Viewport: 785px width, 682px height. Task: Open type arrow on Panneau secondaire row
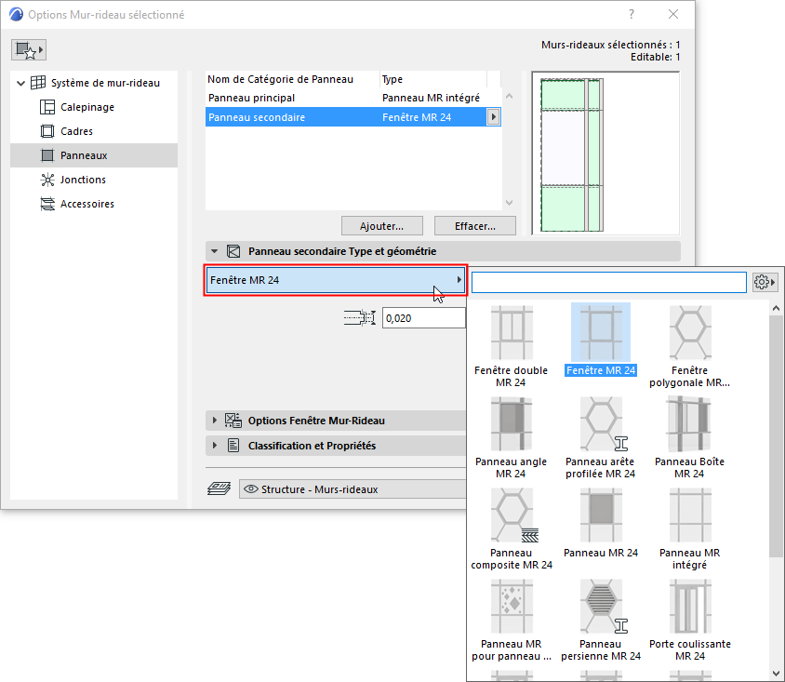494,117
